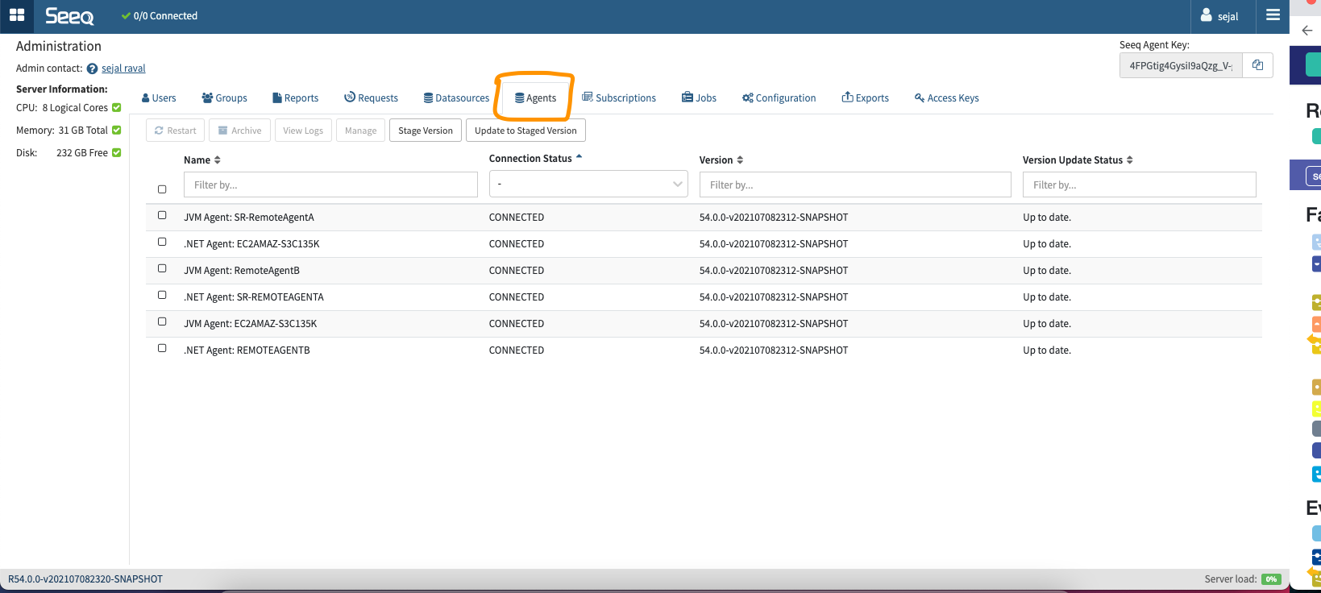
Task: Copy the Seeq Agent Key to clipboard
Action: coord(1257,65)
